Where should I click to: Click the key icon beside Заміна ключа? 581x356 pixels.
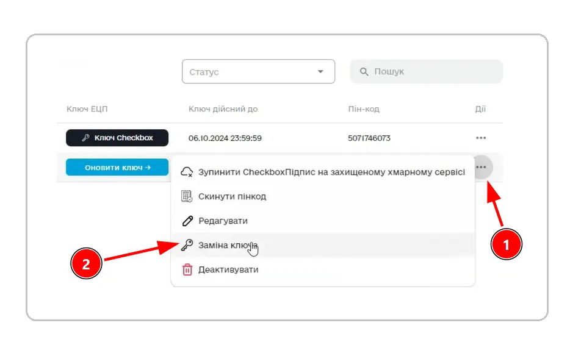(187, 245)
